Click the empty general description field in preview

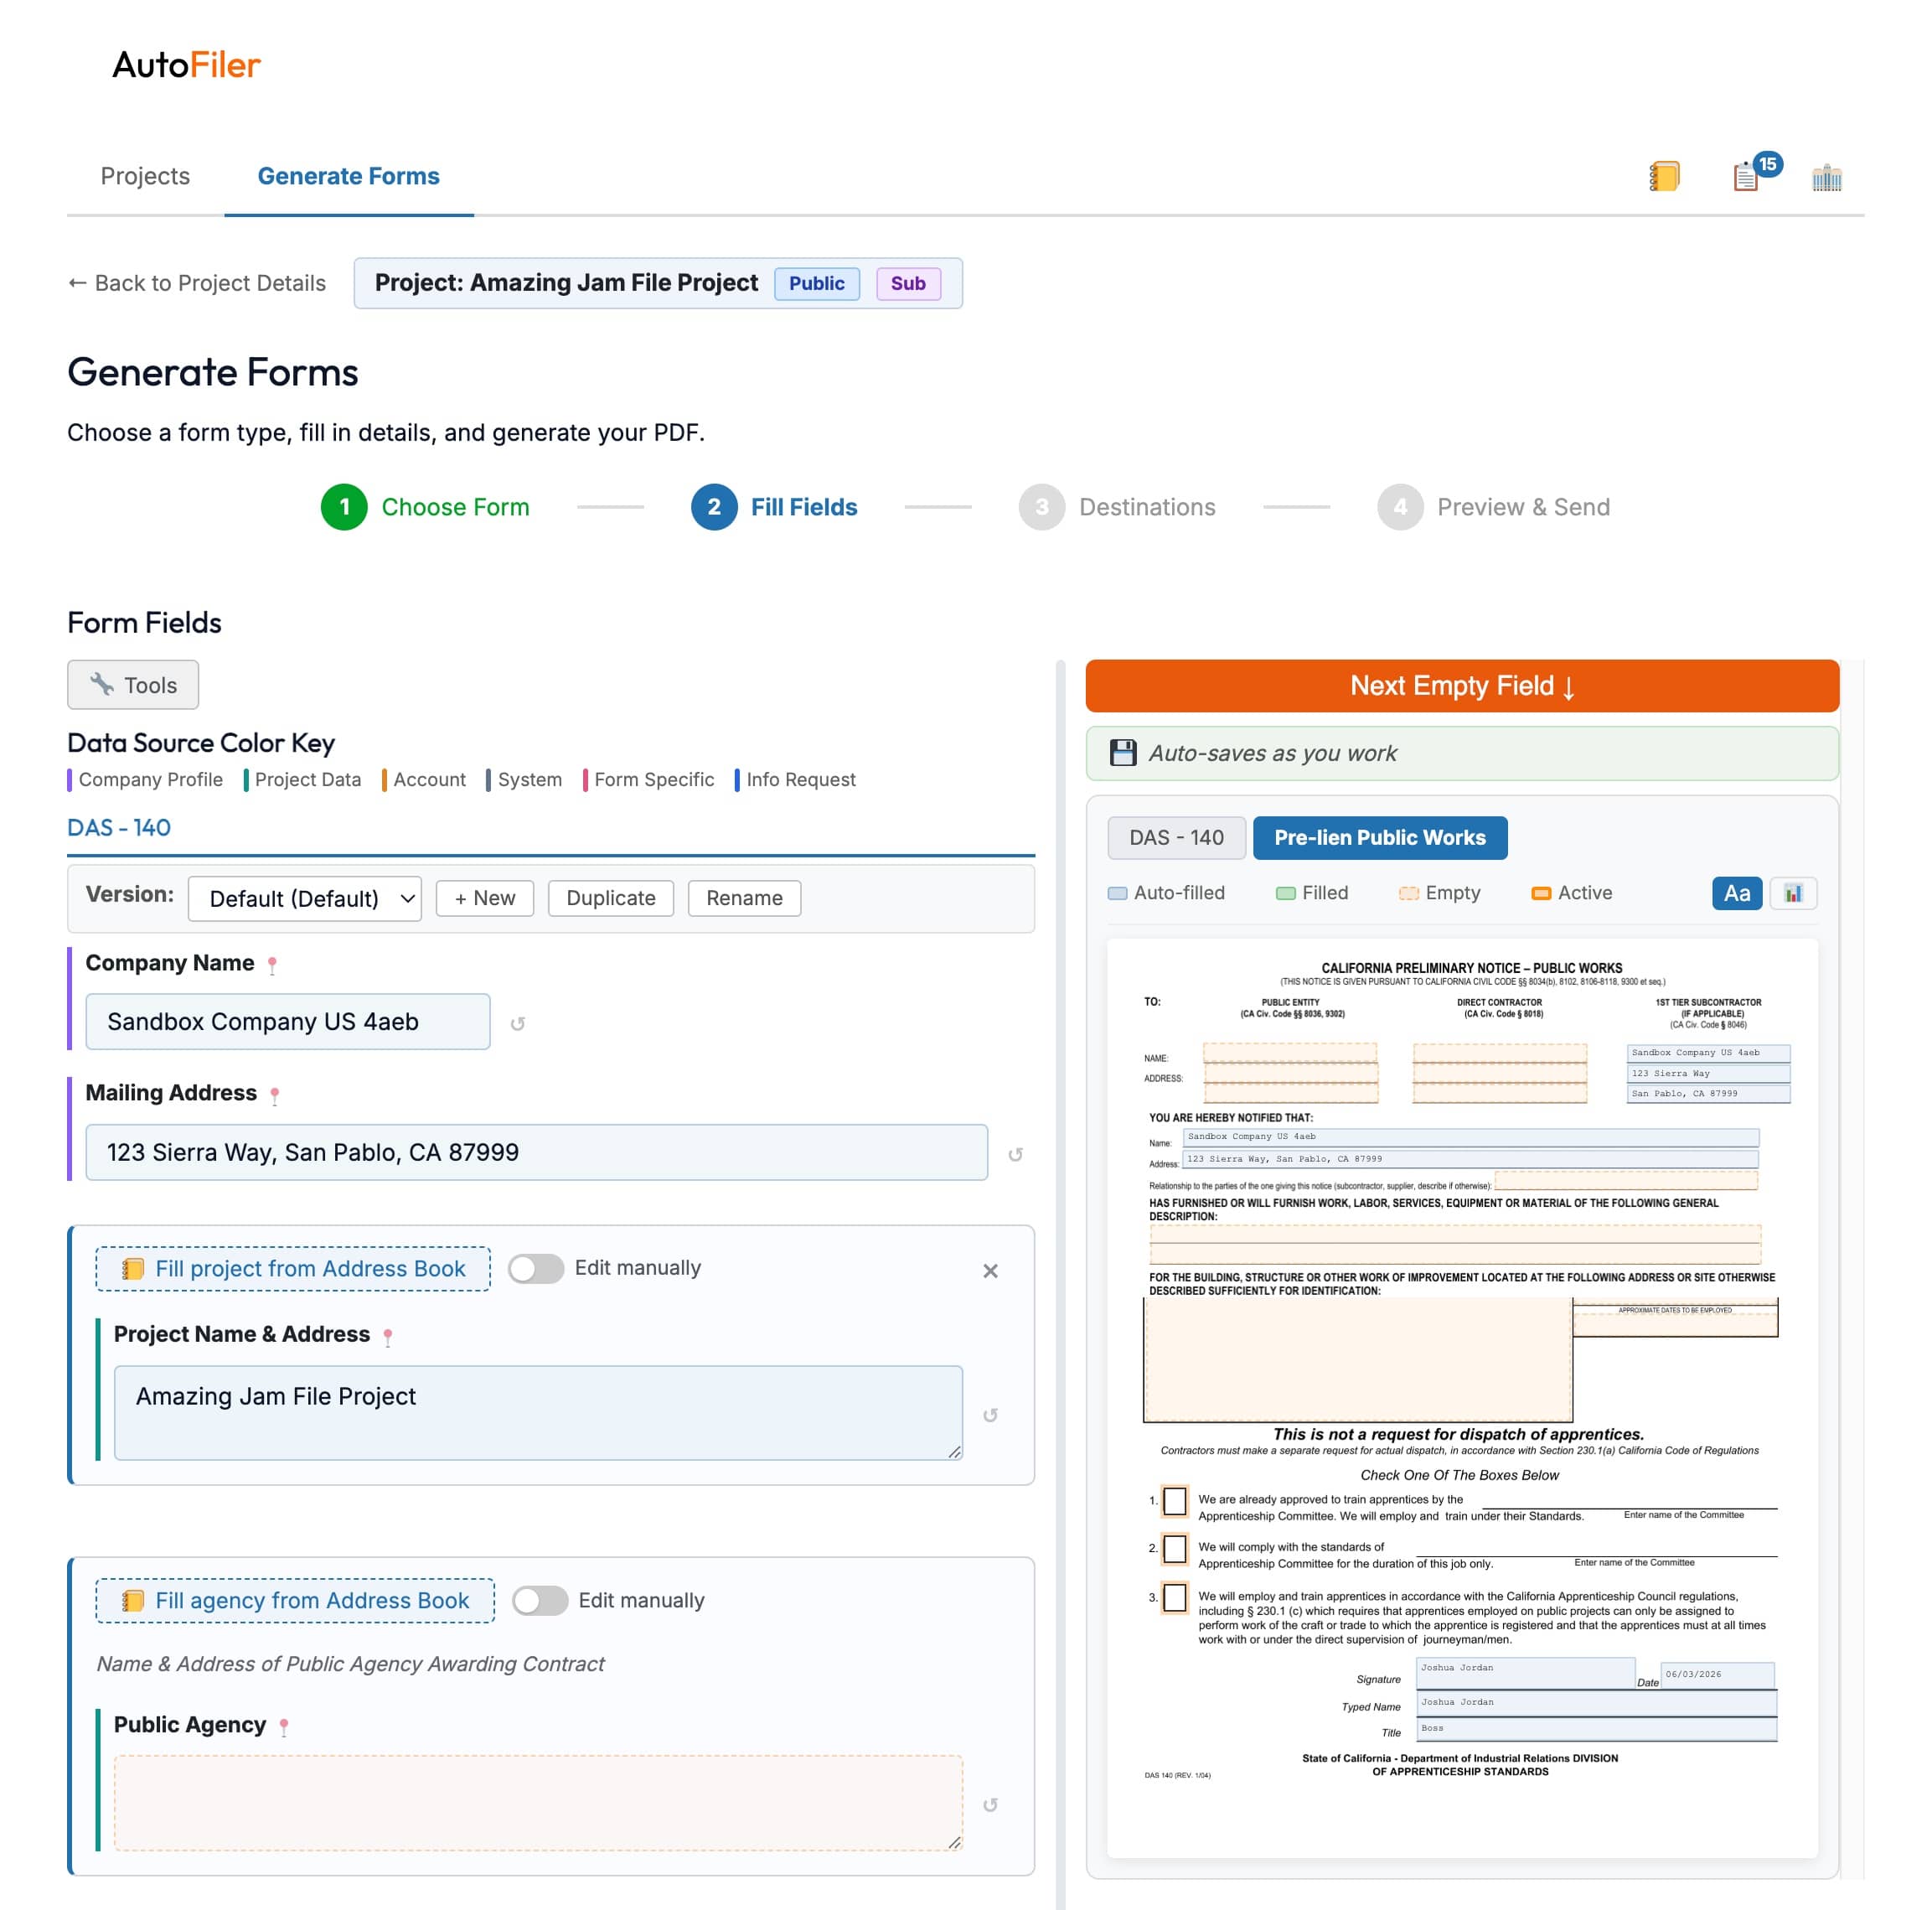tap(1455, 1244)
